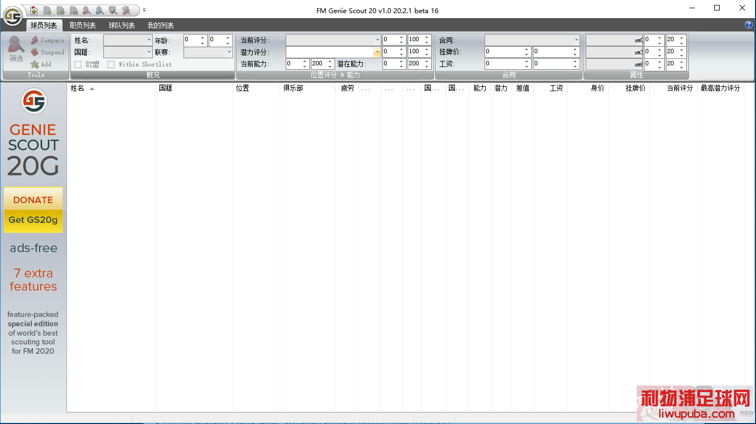Click the ads-free text in sidebar
Image resolution: width=756 pixels, height=424 pixels.
(34, 248)
